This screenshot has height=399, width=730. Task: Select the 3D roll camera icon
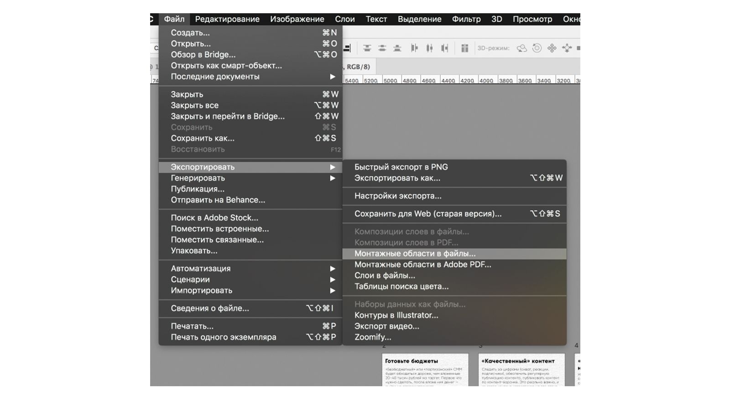(537, 48)
